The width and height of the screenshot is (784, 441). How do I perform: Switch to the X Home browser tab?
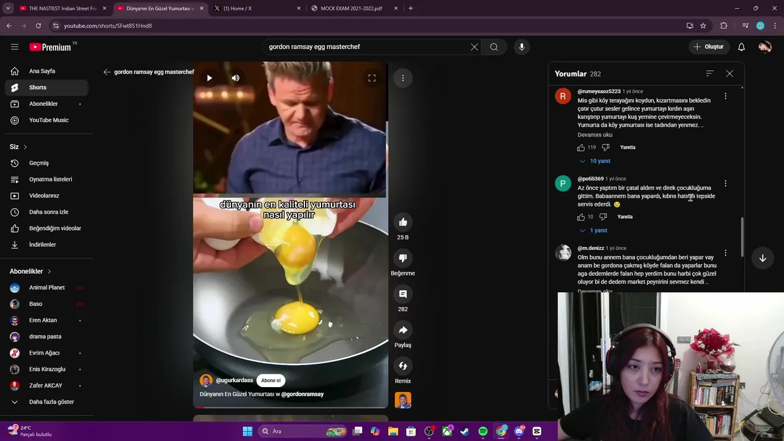coord(257,9)
